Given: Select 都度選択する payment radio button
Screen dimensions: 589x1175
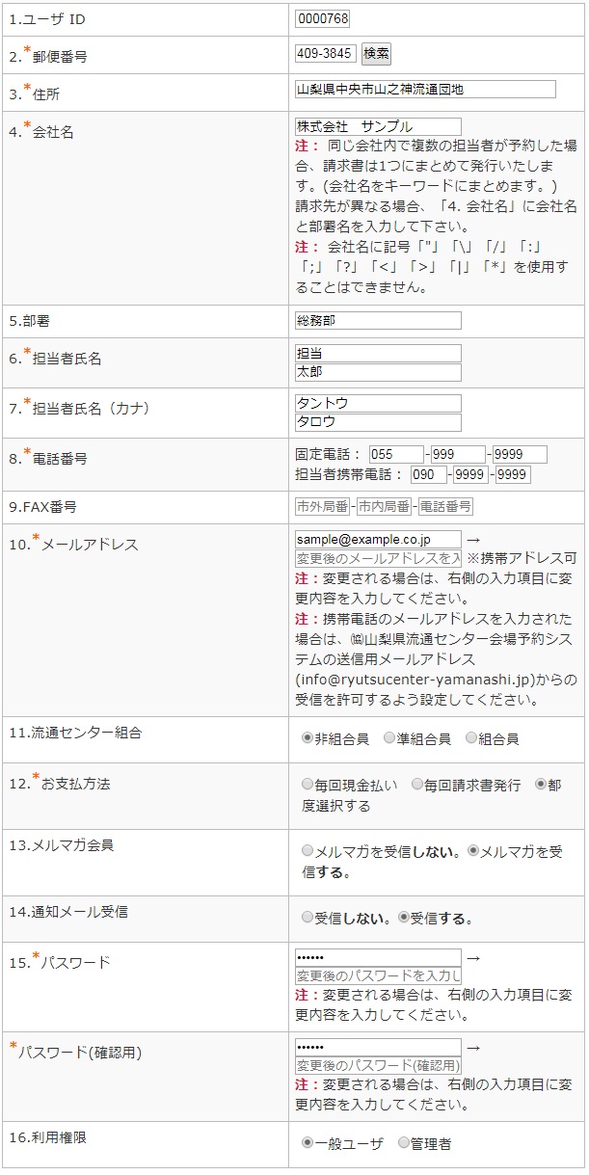Looking at the screenshot, I should [x=541, y=785].
